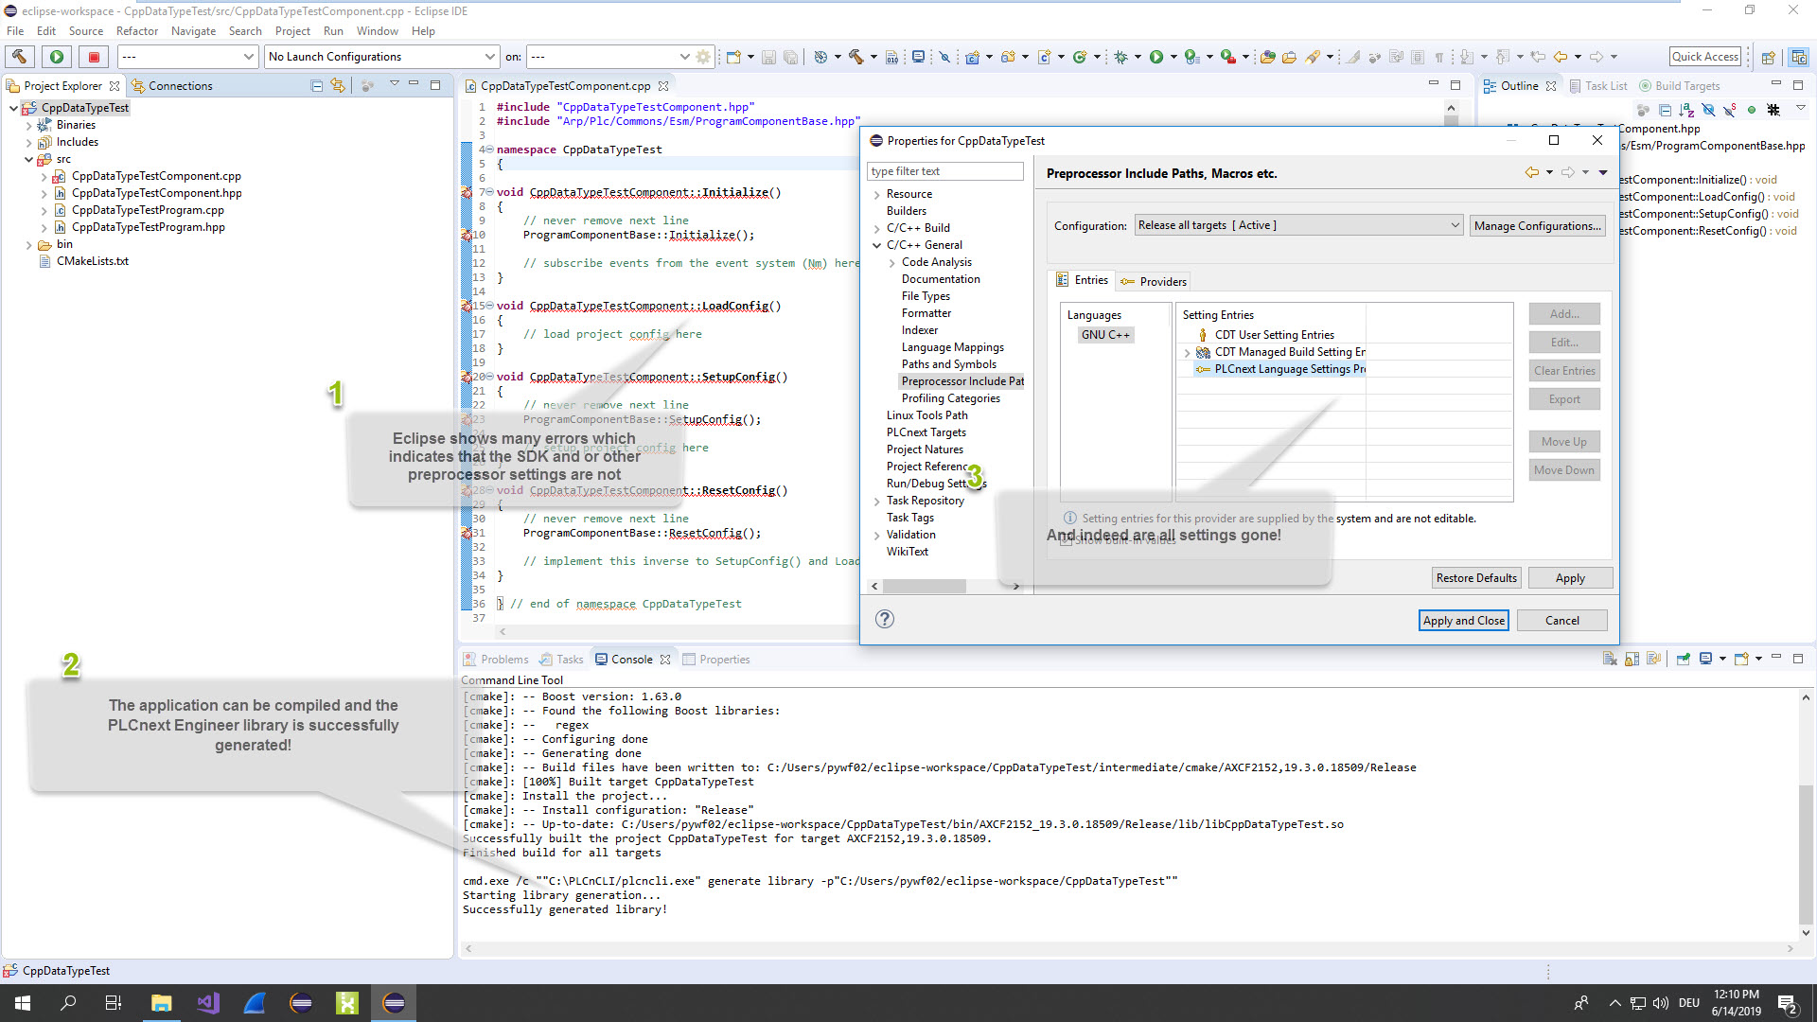Viewport: 1817px width, 1022px height.
Task: Click the dialog help question mark icon
Action: pyautogui.click(x=884, y=619)
